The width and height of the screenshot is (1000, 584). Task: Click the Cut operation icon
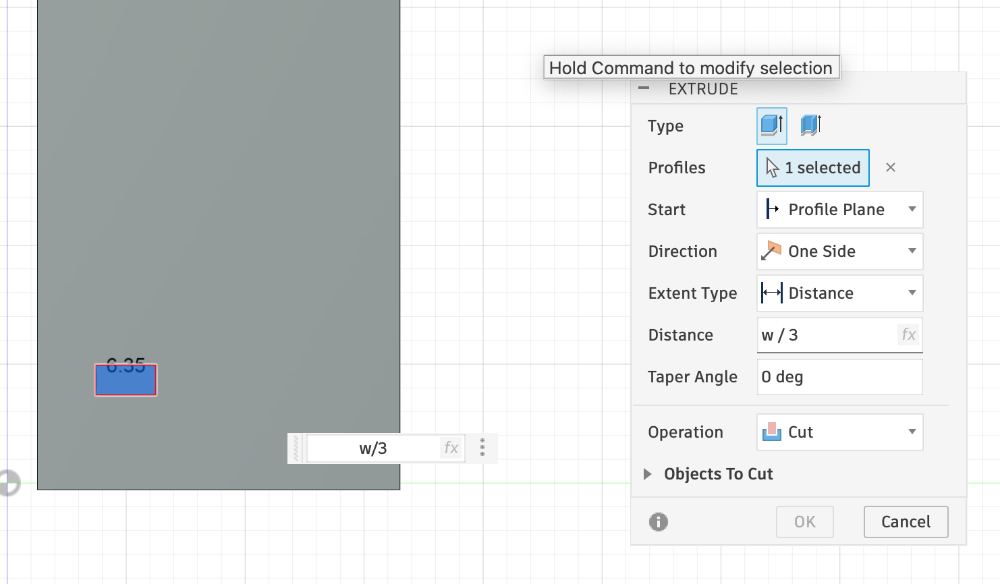click(x=774, y=432)
